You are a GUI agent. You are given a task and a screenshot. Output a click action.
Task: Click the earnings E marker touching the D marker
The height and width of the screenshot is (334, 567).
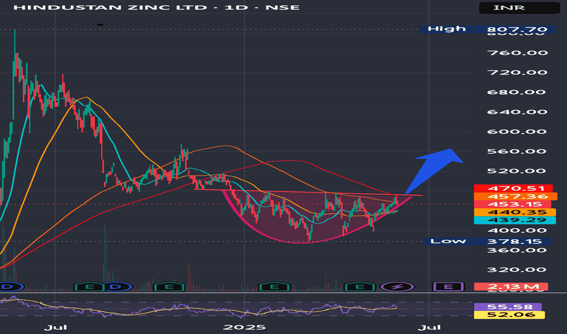pos(89,287)
